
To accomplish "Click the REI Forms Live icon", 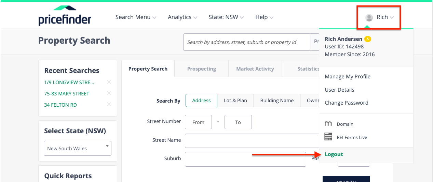I will [x=328, y=137].
